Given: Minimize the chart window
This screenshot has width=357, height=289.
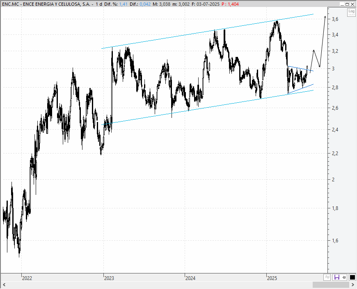Looking at the screenshot, I should tap(342, 4).
